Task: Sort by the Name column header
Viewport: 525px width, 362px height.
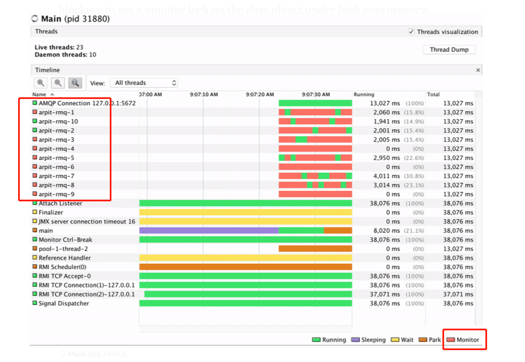Action: pyautogui.click(x=40, y=94)
